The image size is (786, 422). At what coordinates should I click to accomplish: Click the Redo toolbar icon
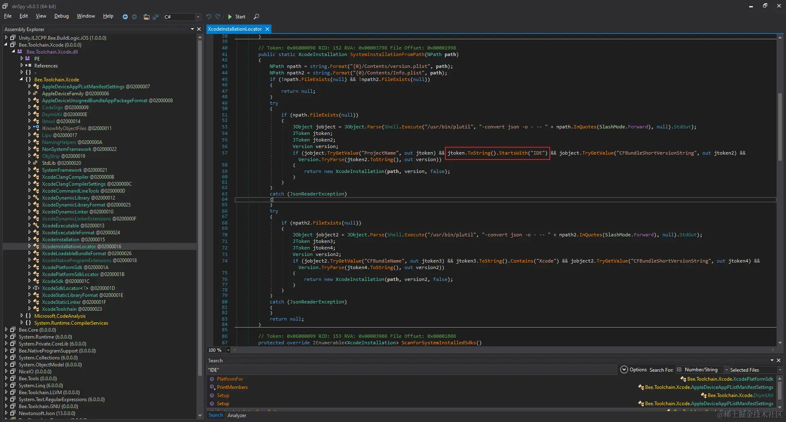coord(218,17)
